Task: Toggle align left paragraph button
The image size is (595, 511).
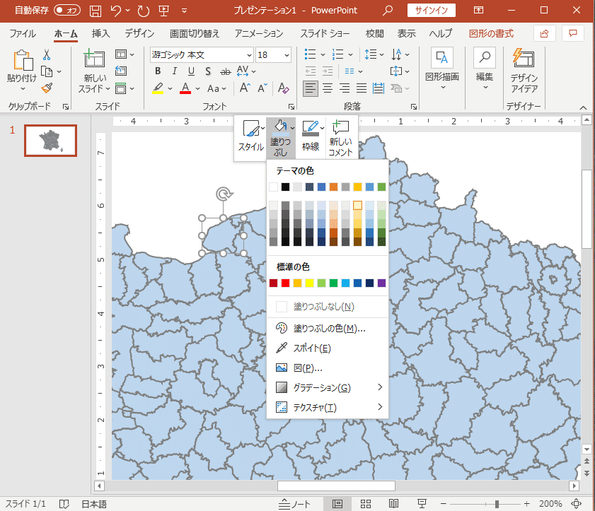Action: click(x=311, y=89)
